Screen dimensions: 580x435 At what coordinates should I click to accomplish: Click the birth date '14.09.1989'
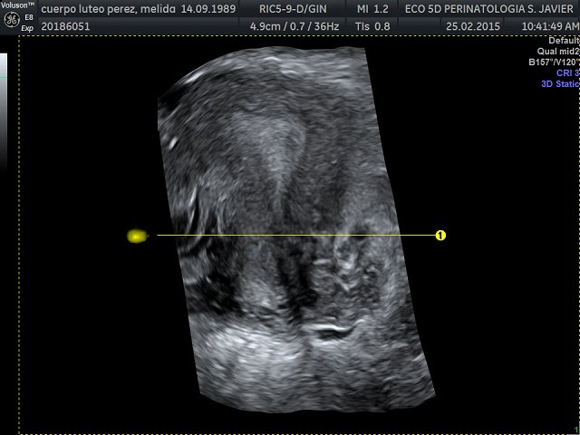pos(208,8)
